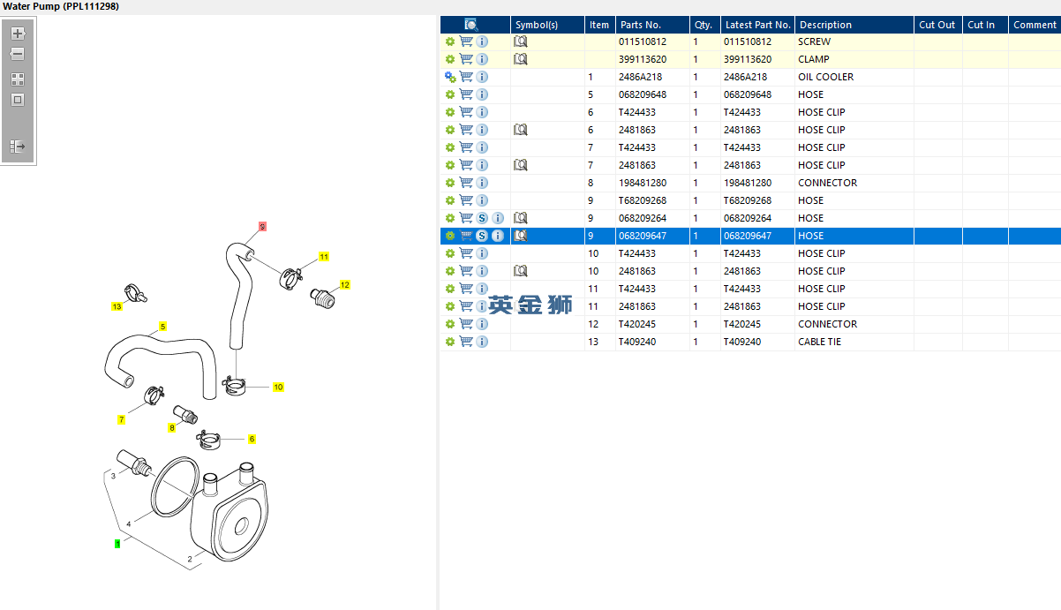Click the assembly gears icon for OIL COOLER

[x=450, y=77]
